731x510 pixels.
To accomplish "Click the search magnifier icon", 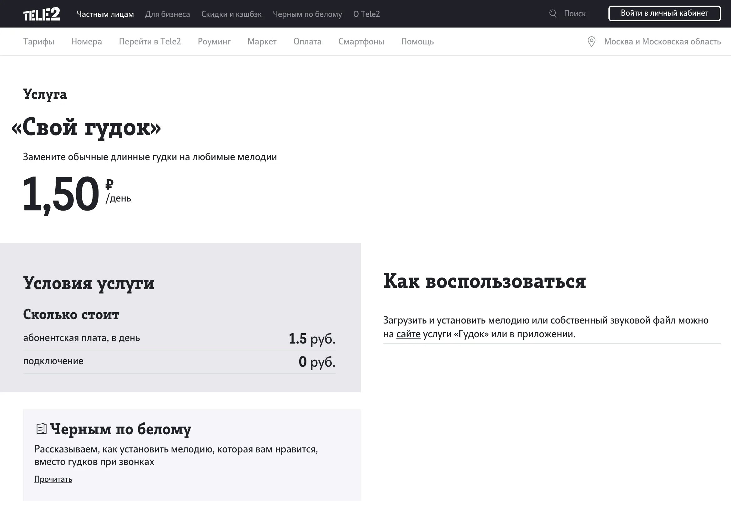I will coord(553,14).
